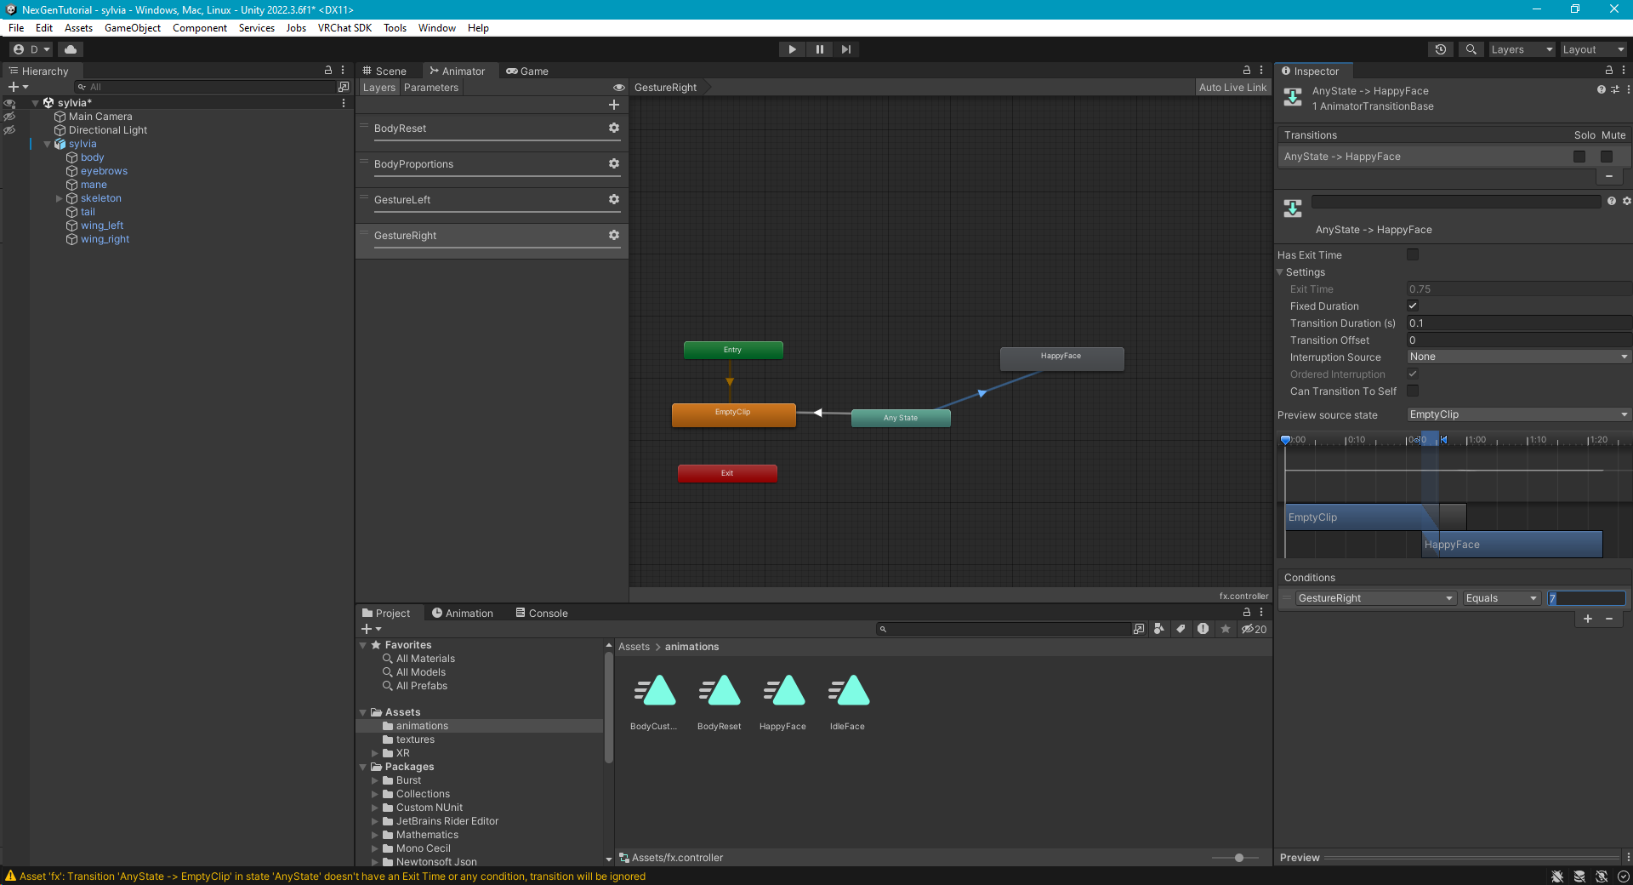The height and width of the screenshot is (885, 1633).
Task: Click the transition timeline playhead marker
Action: (1285, 440)
